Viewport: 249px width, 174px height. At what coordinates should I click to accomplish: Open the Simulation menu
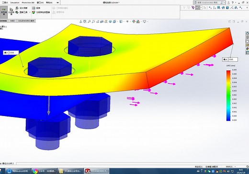15,2
